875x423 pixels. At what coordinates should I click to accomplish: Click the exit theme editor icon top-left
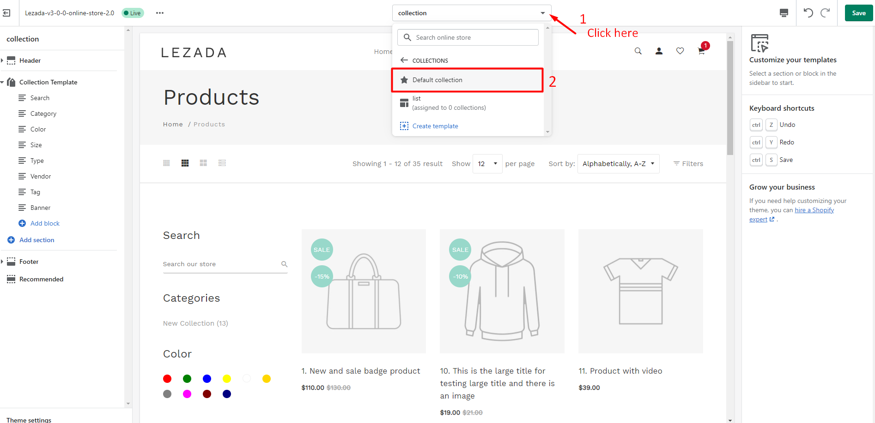(6, 12)
